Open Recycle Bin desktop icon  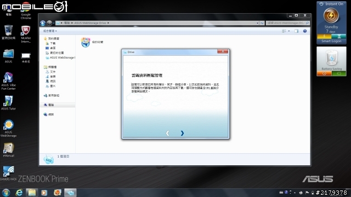pyautogui.click(x=9, y=32)
